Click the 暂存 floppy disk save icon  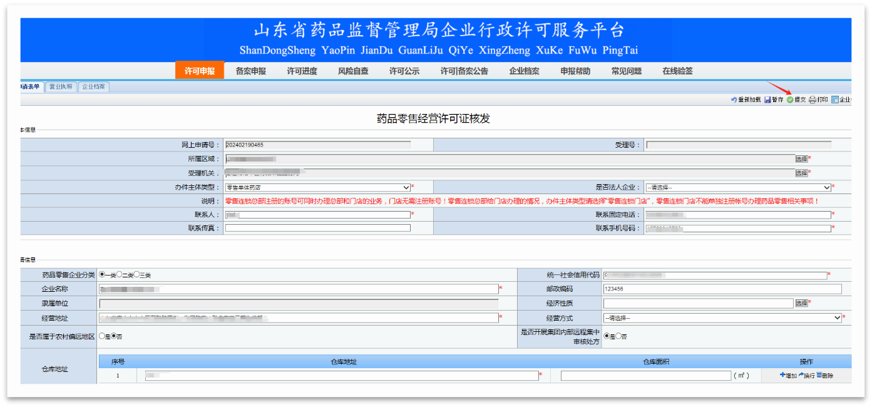click(767, 99)
